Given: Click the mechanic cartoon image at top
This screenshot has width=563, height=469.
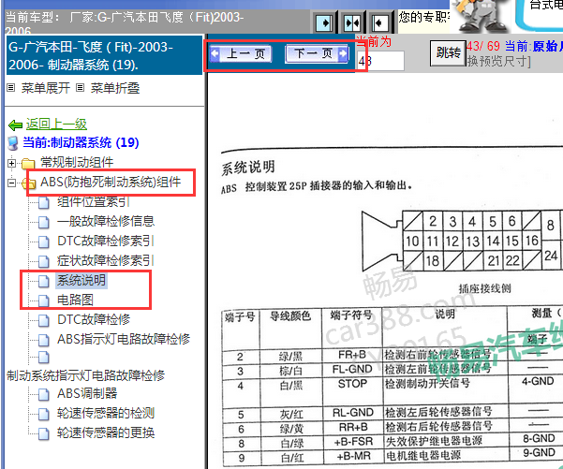Looking at the screenshot, I should [x=480, y=16].
